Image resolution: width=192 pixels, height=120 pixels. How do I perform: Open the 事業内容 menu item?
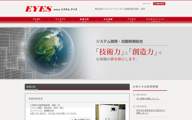pyautogui.click(x=84, y=20)
